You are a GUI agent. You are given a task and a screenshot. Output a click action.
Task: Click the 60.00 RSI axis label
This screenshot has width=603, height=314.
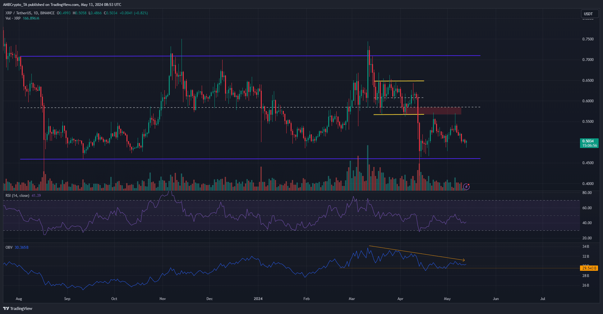tap(587, 208)
